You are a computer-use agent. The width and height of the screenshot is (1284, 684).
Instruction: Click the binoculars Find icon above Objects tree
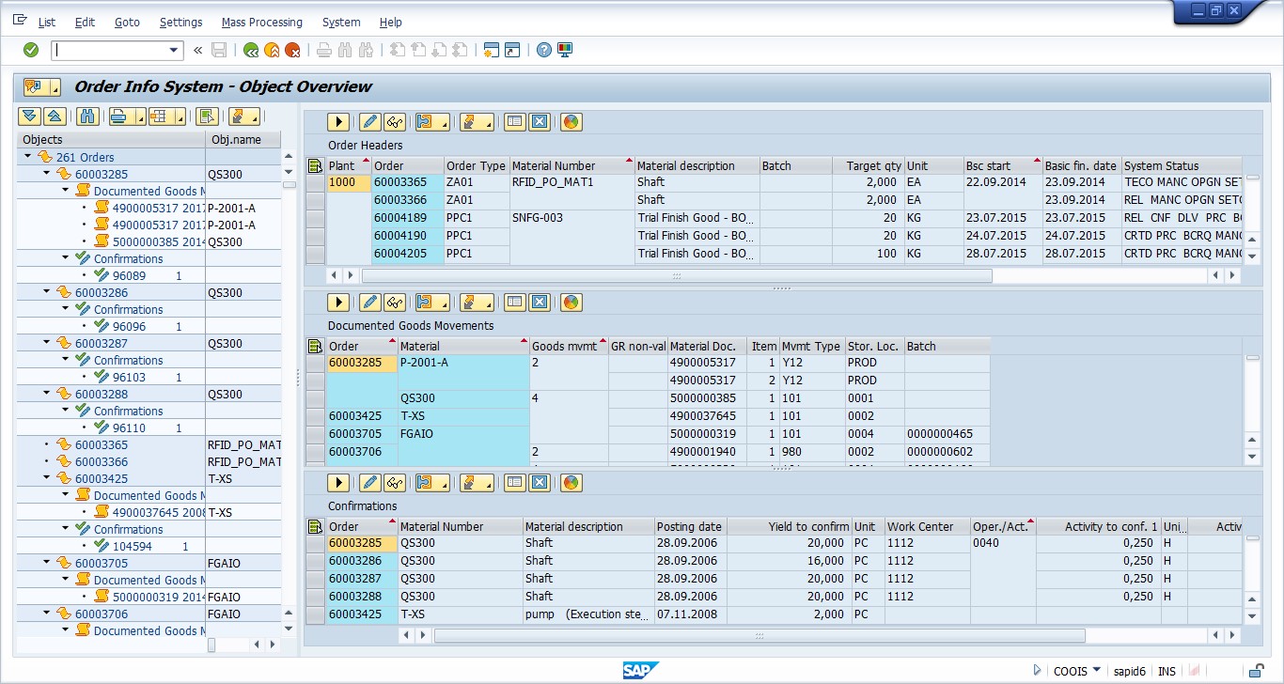(x=87, y=117)
